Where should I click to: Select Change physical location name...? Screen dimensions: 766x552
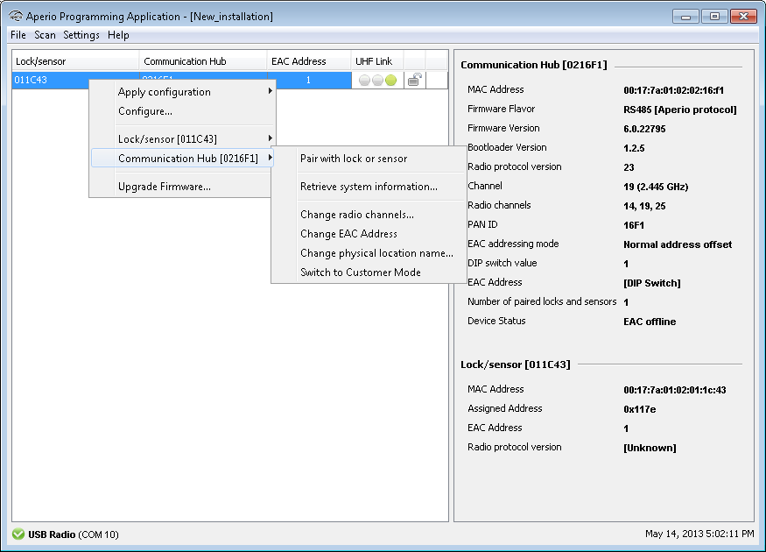click(369, 253)
